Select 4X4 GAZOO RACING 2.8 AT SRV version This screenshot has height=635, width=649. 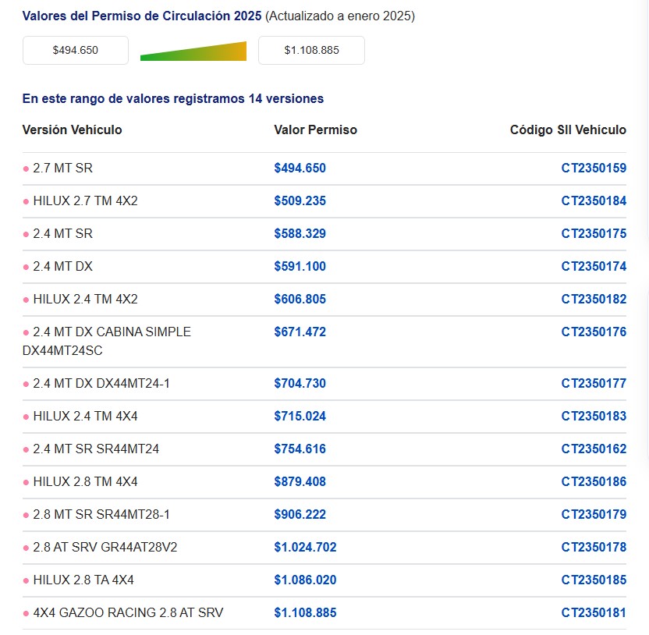(128, 613)
